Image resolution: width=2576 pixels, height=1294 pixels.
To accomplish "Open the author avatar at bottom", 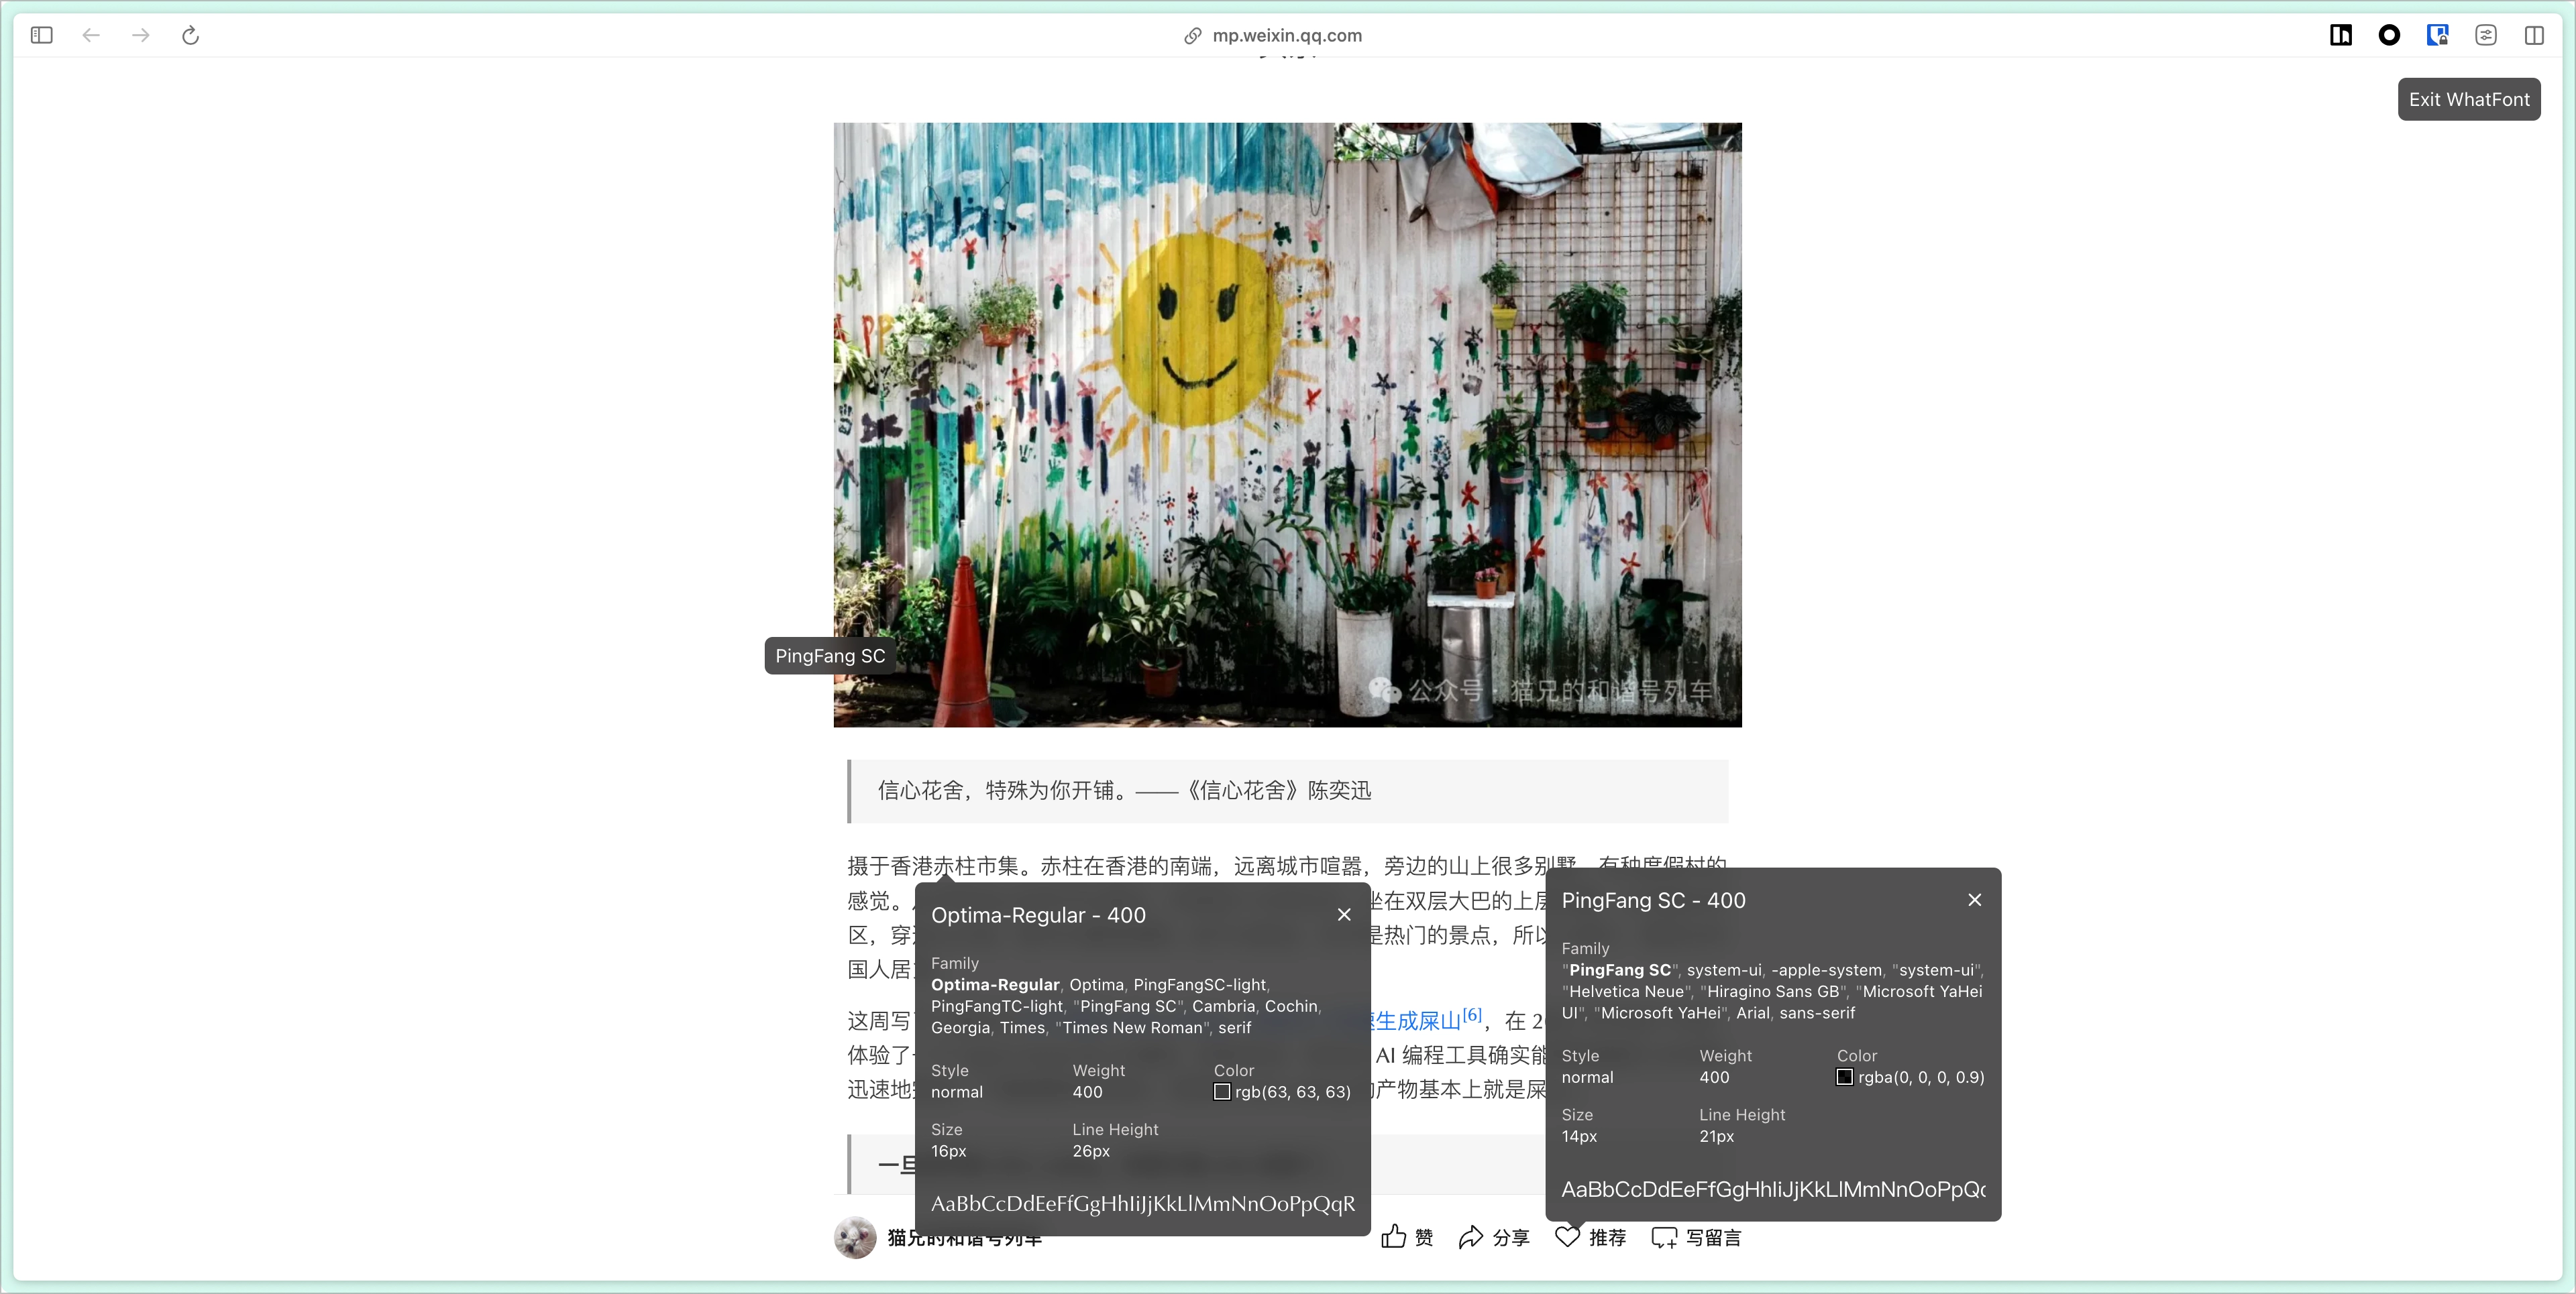I will coord(855,1237).
